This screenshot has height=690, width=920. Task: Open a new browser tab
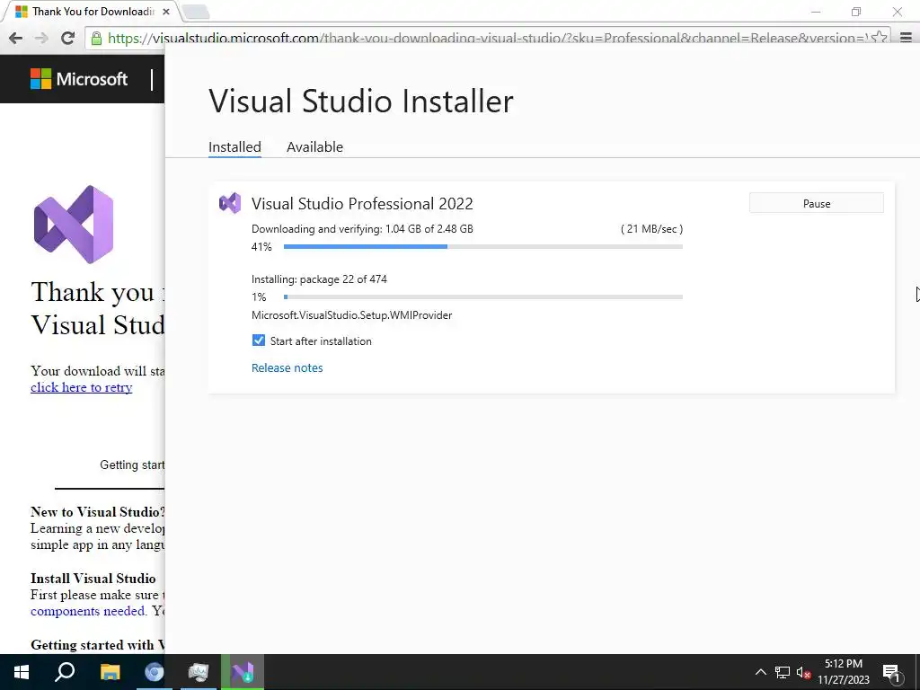pos(196,12)
